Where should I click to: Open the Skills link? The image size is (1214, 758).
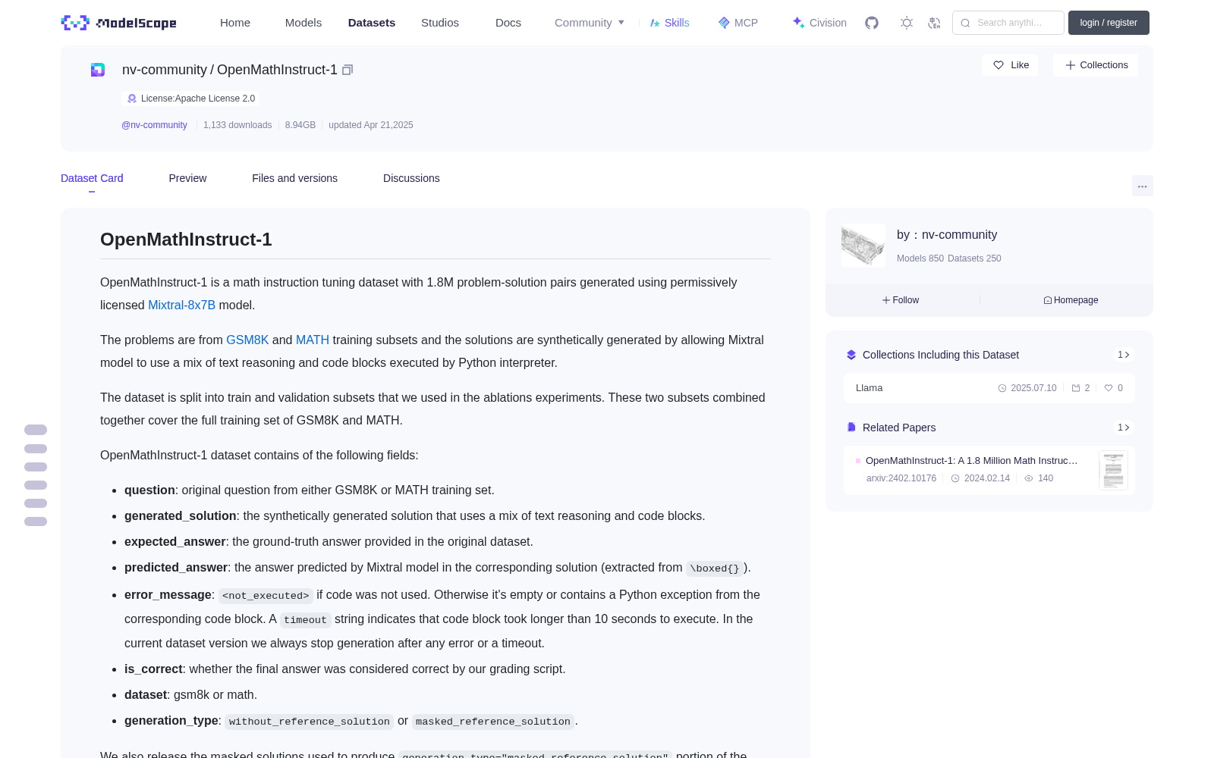pyautogui.click(x=669, y=23)
